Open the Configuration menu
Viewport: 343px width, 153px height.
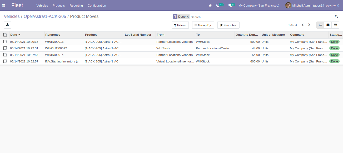tap(97, 6)
